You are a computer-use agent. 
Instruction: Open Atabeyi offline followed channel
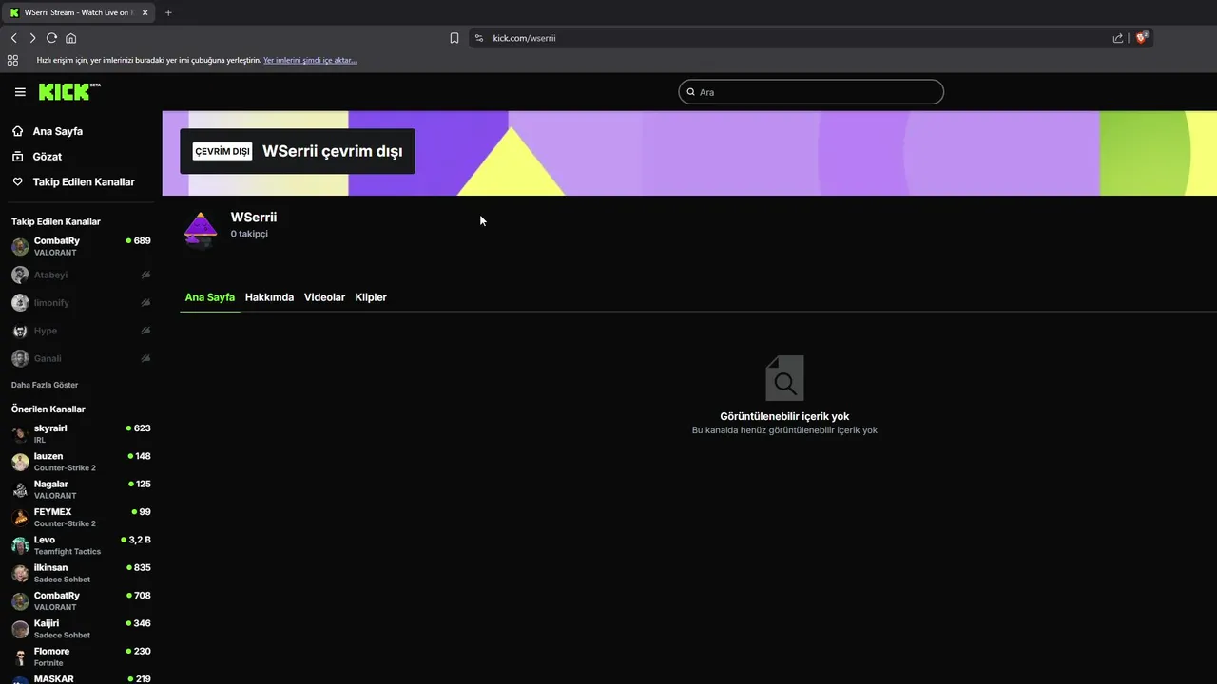[x=81, y=275]
